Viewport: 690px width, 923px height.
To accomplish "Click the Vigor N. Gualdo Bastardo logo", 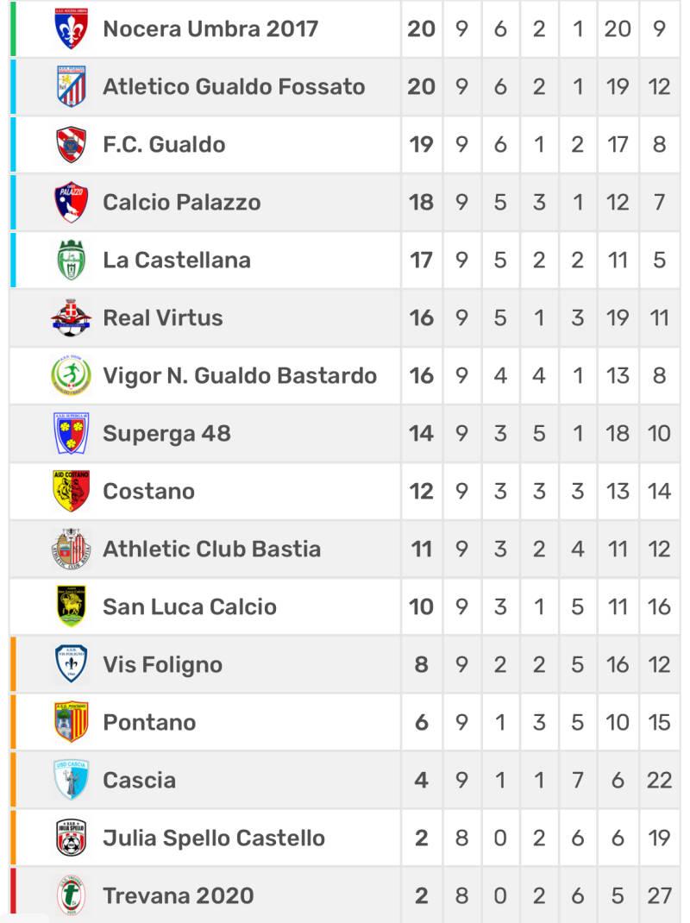I will point(71,375).
